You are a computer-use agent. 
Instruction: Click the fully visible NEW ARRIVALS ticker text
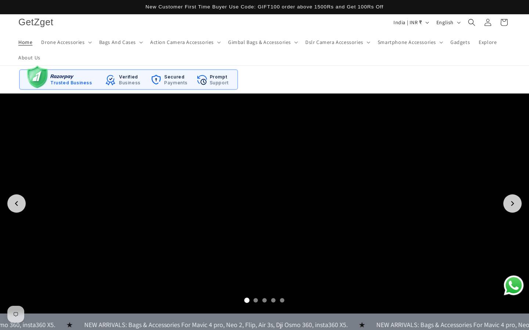(216, 325)
